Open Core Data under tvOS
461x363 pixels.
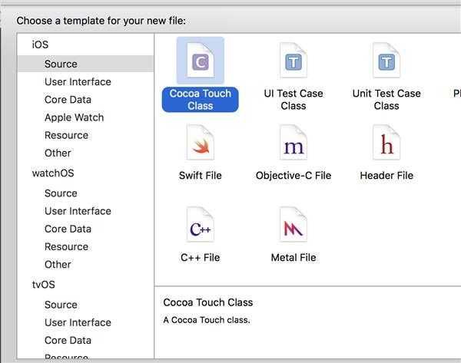(x=68, y=341)
